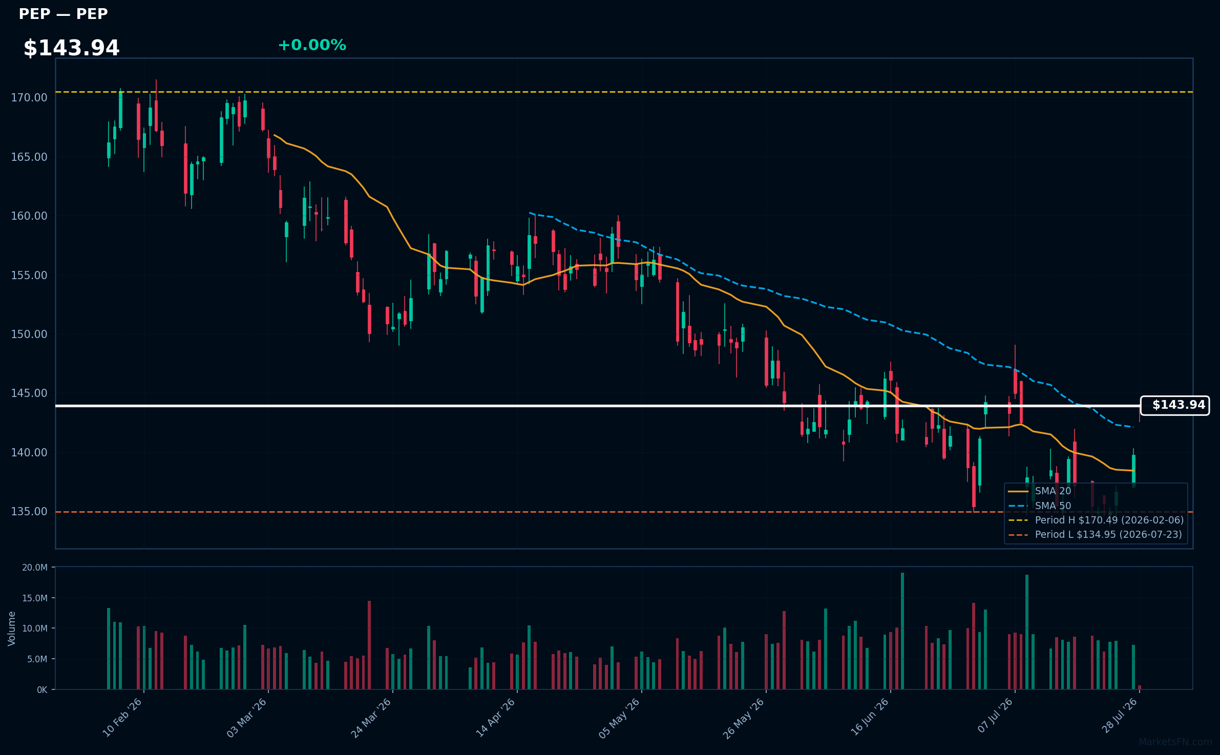Click the 155.00 price axis label
The image size is (1220, 755).
29,275
